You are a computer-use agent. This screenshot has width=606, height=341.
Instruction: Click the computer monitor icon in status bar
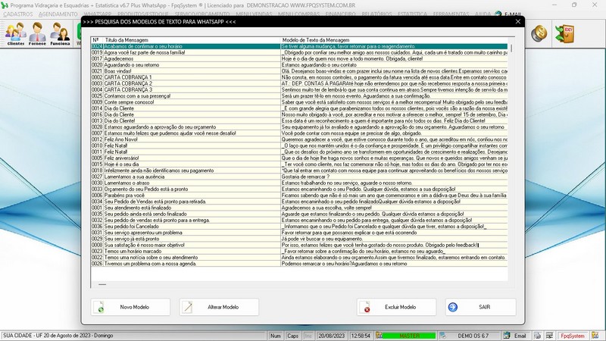click(549, 336)
